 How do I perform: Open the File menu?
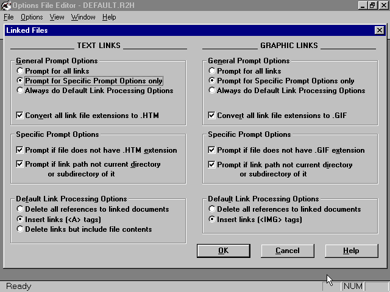click(x=9, y=17)
